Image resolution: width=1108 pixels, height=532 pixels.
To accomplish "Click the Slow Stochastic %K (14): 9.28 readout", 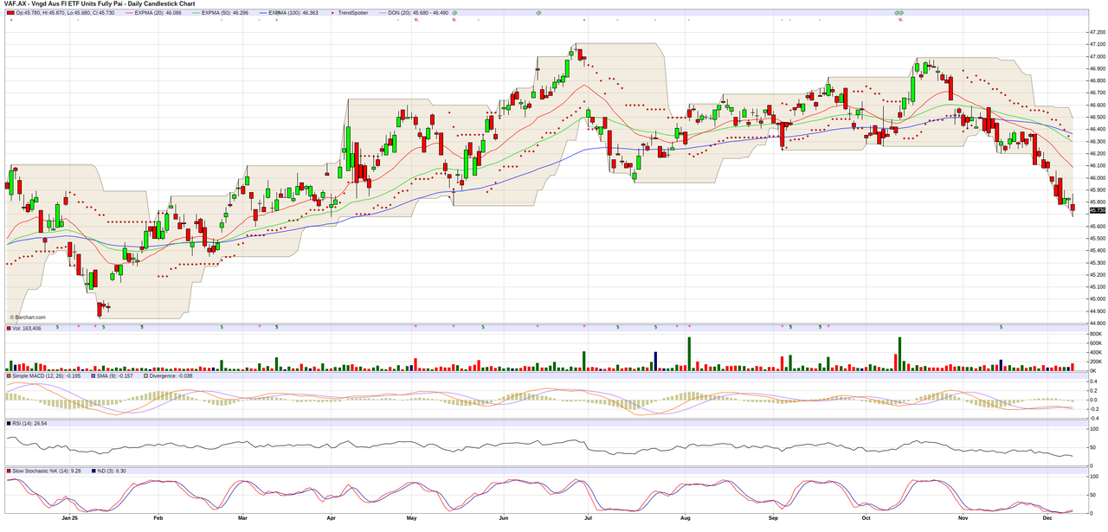I will 48,471.
